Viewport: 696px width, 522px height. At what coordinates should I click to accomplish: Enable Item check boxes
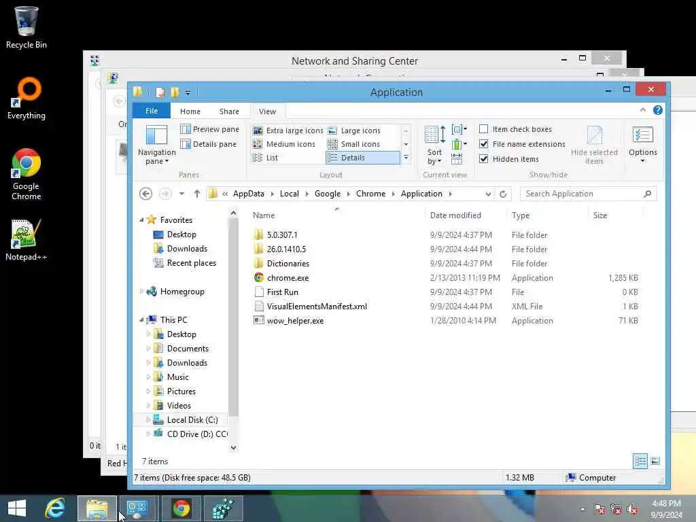tap(484, 129)
